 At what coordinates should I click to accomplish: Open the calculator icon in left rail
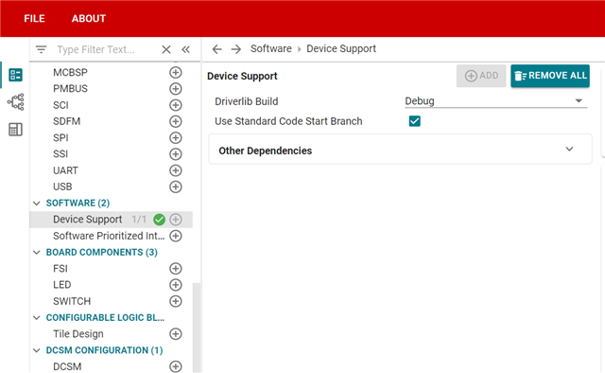15,130
